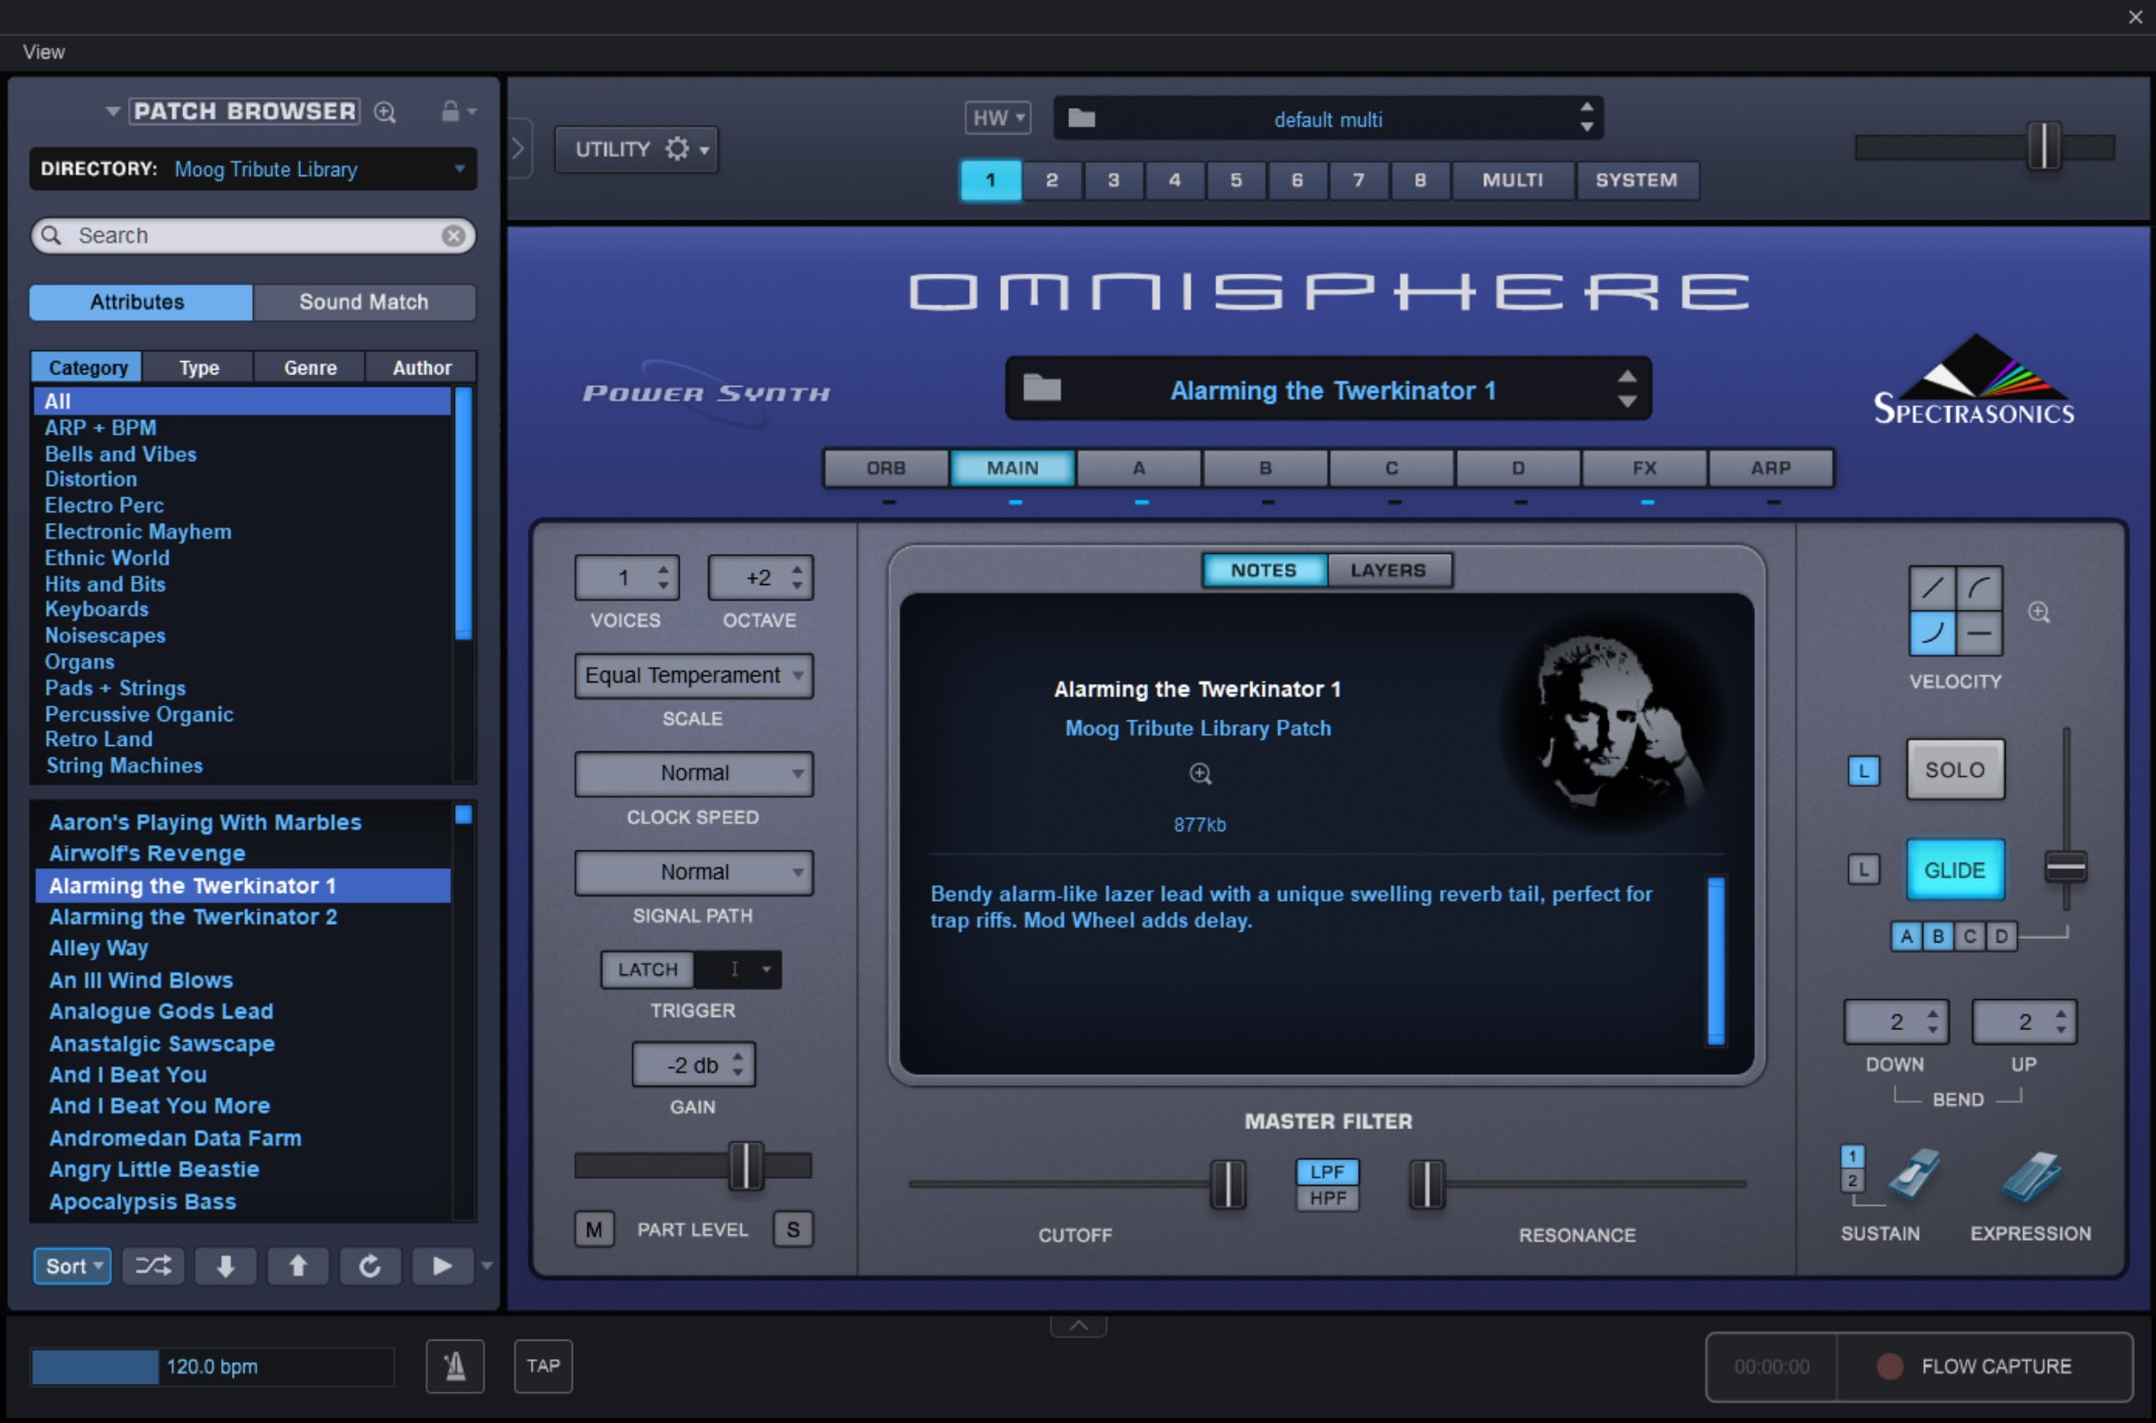Select the Sound Match tab
This screenshot has height=1423, width=2156.
pos(363,301)
